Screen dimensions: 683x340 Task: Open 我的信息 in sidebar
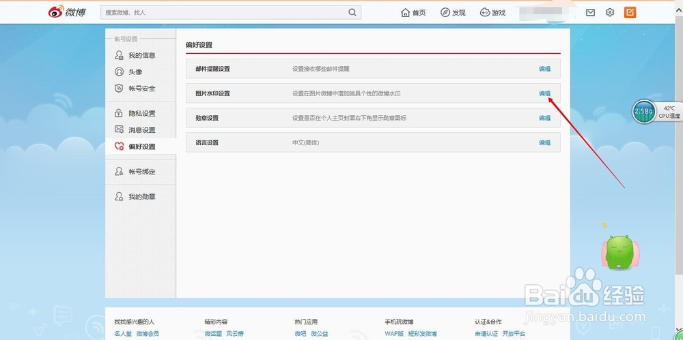point(141,55)
